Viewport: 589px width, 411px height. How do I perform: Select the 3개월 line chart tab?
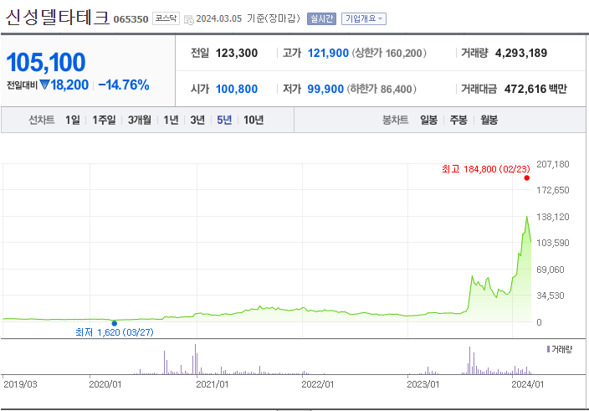(x=140, y=120)
